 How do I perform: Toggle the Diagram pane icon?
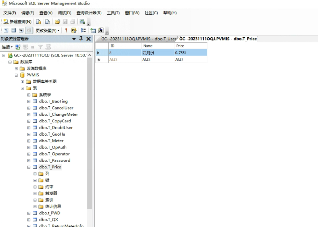click(x=6, y=30)
